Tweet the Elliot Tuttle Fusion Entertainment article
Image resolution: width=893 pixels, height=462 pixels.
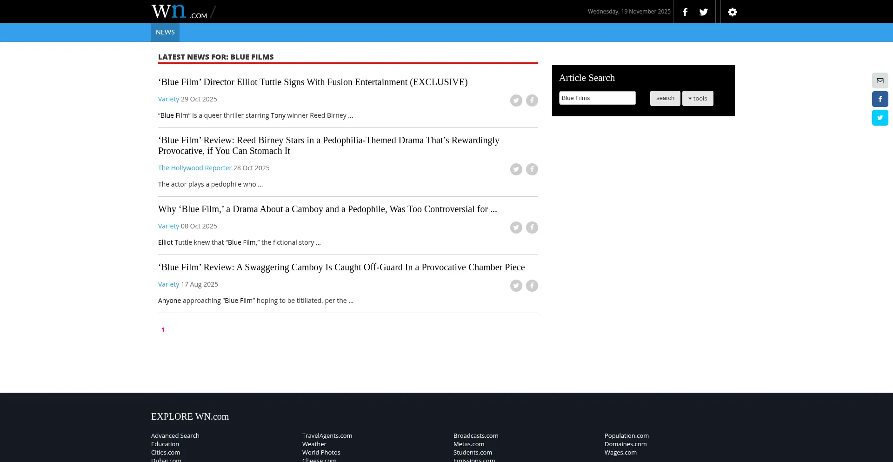point(516,100)
